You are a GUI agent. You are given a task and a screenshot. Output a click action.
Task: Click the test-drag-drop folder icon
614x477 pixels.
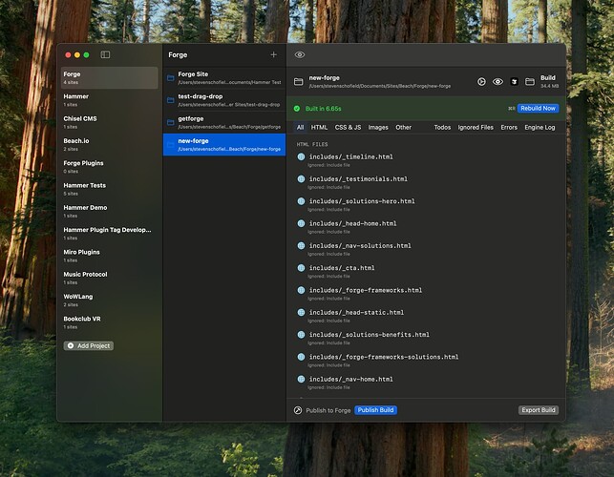[171, 100]
